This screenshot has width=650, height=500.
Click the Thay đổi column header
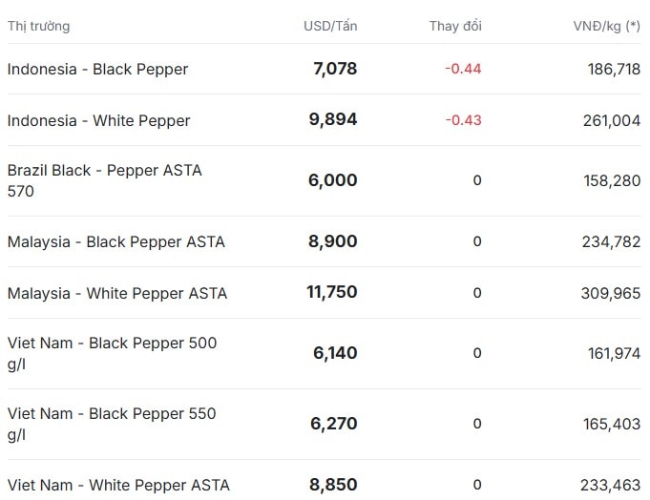(455, 26)
